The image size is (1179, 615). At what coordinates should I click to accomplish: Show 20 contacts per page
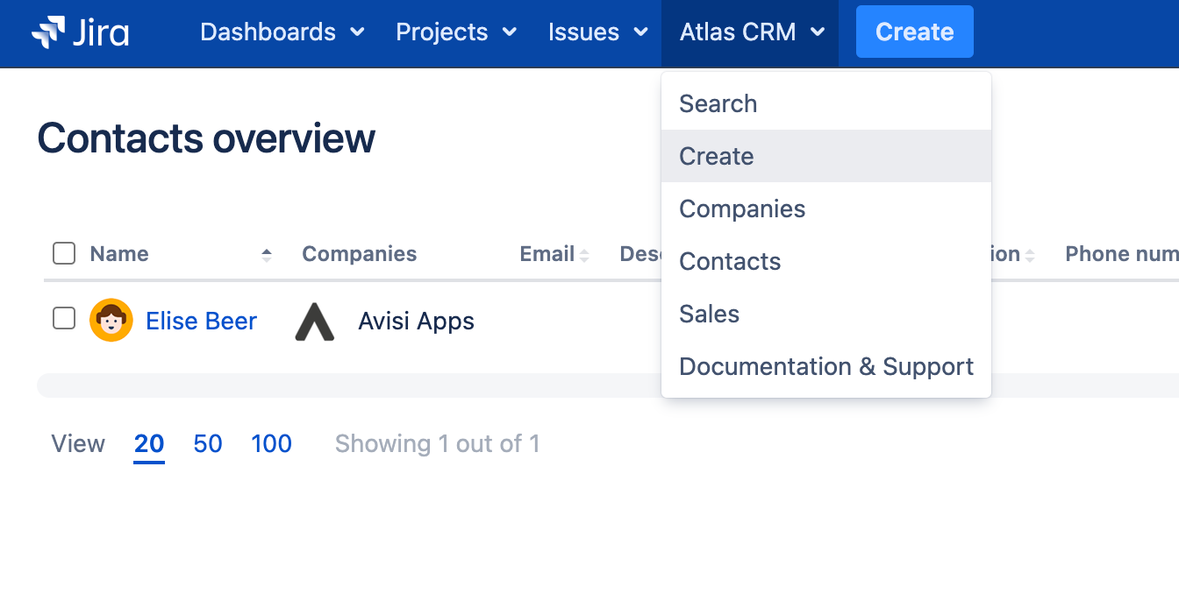point(149,443)
